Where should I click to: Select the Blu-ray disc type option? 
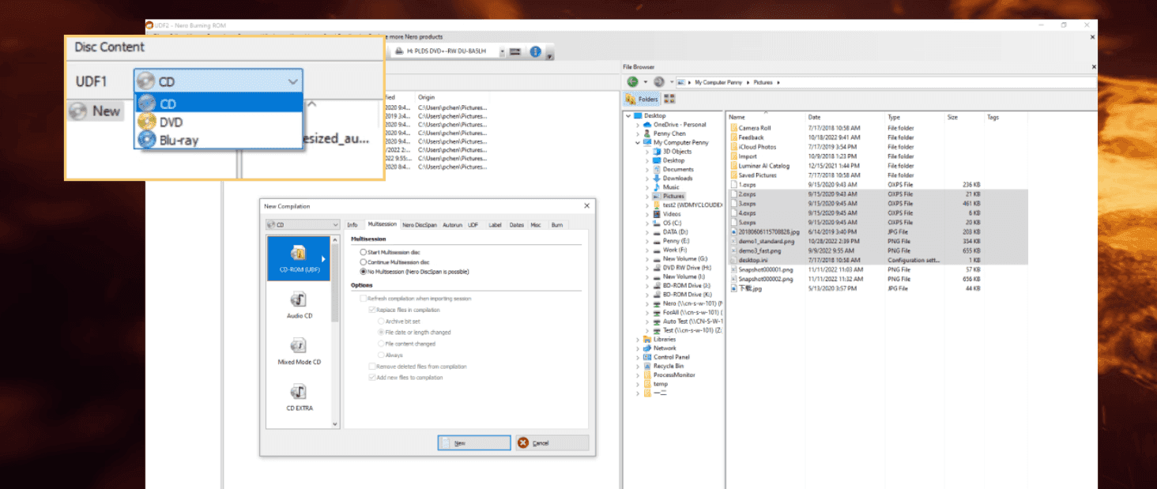pos(219,140)
